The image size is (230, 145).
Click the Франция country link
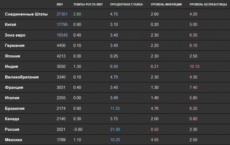point(14,88)
